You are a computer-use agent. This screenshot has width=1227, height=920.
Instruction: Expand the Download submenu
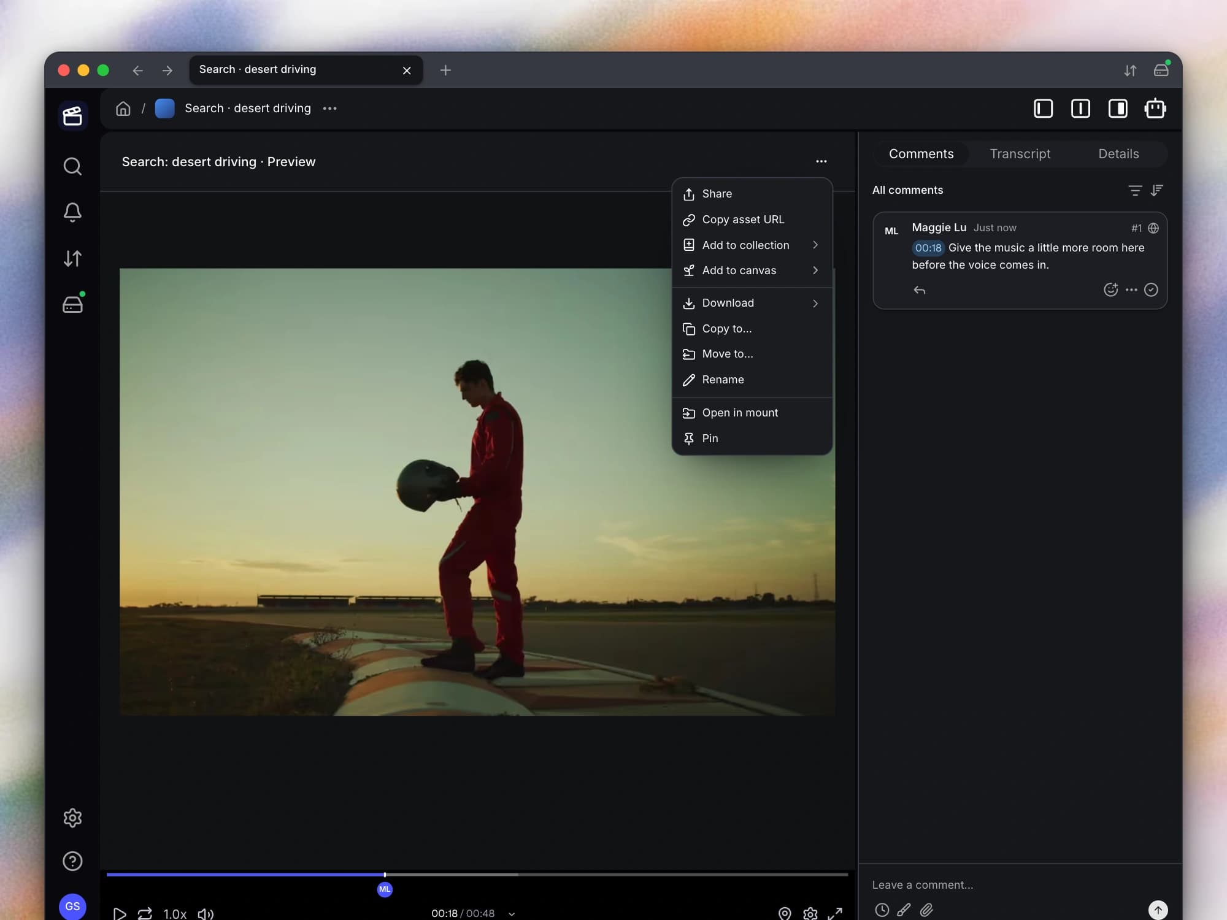pos(752,303)
